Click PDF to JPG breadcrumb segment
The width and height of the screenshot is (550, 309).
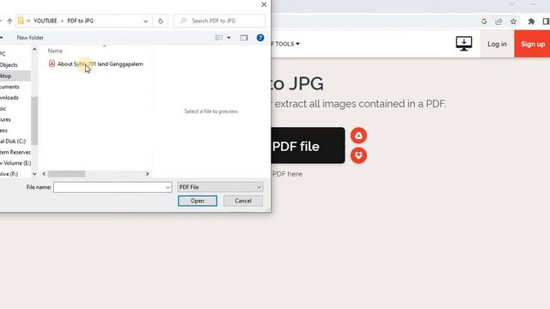[80, 21]
